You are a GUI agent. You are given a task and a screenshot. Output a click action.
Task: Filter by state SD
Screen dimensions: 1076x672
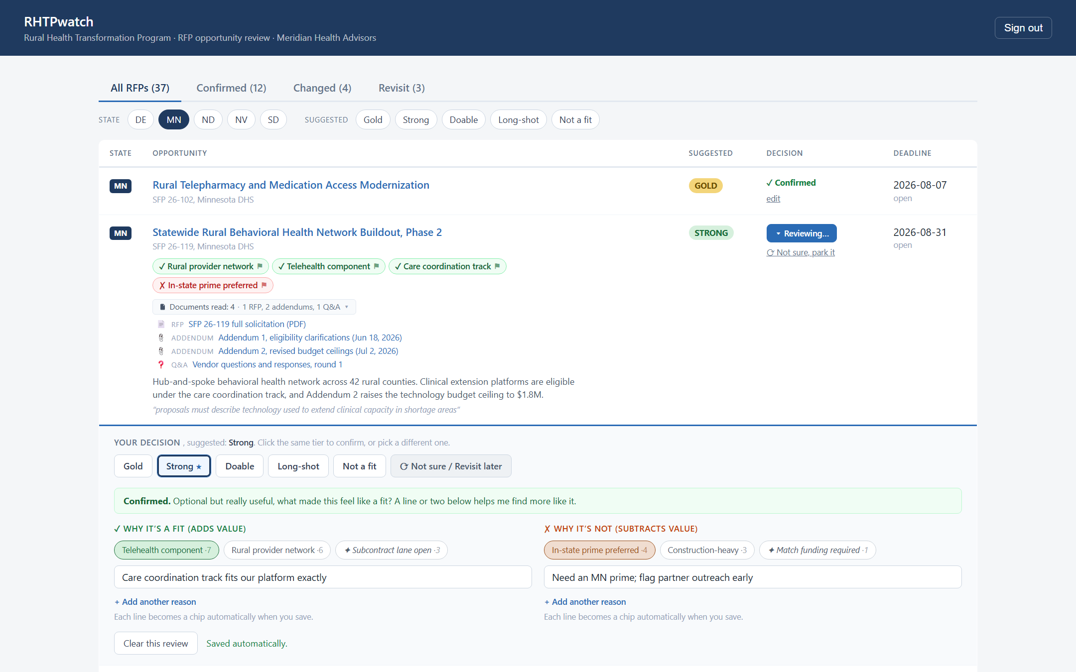[x=273, y=119]
